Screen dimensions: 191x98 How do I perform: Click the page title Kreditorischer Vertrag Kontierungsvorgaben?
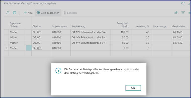(x=30, y=3)
